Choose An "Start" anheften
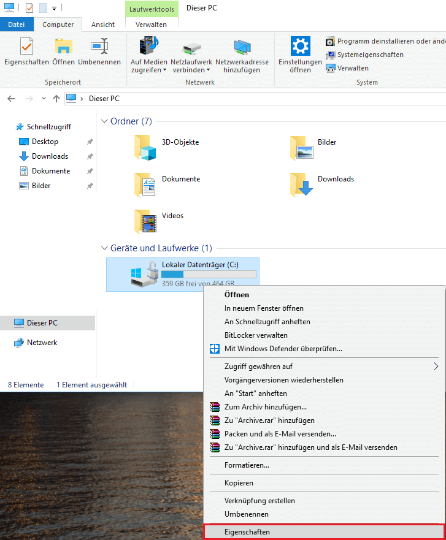Viewport: 446px width, 540px height. [x=324, y=394]
